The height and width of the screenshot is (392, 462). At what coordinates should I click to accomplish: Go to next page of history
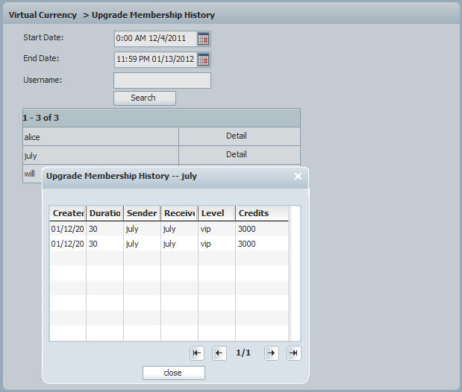click(x=272, y=353)
